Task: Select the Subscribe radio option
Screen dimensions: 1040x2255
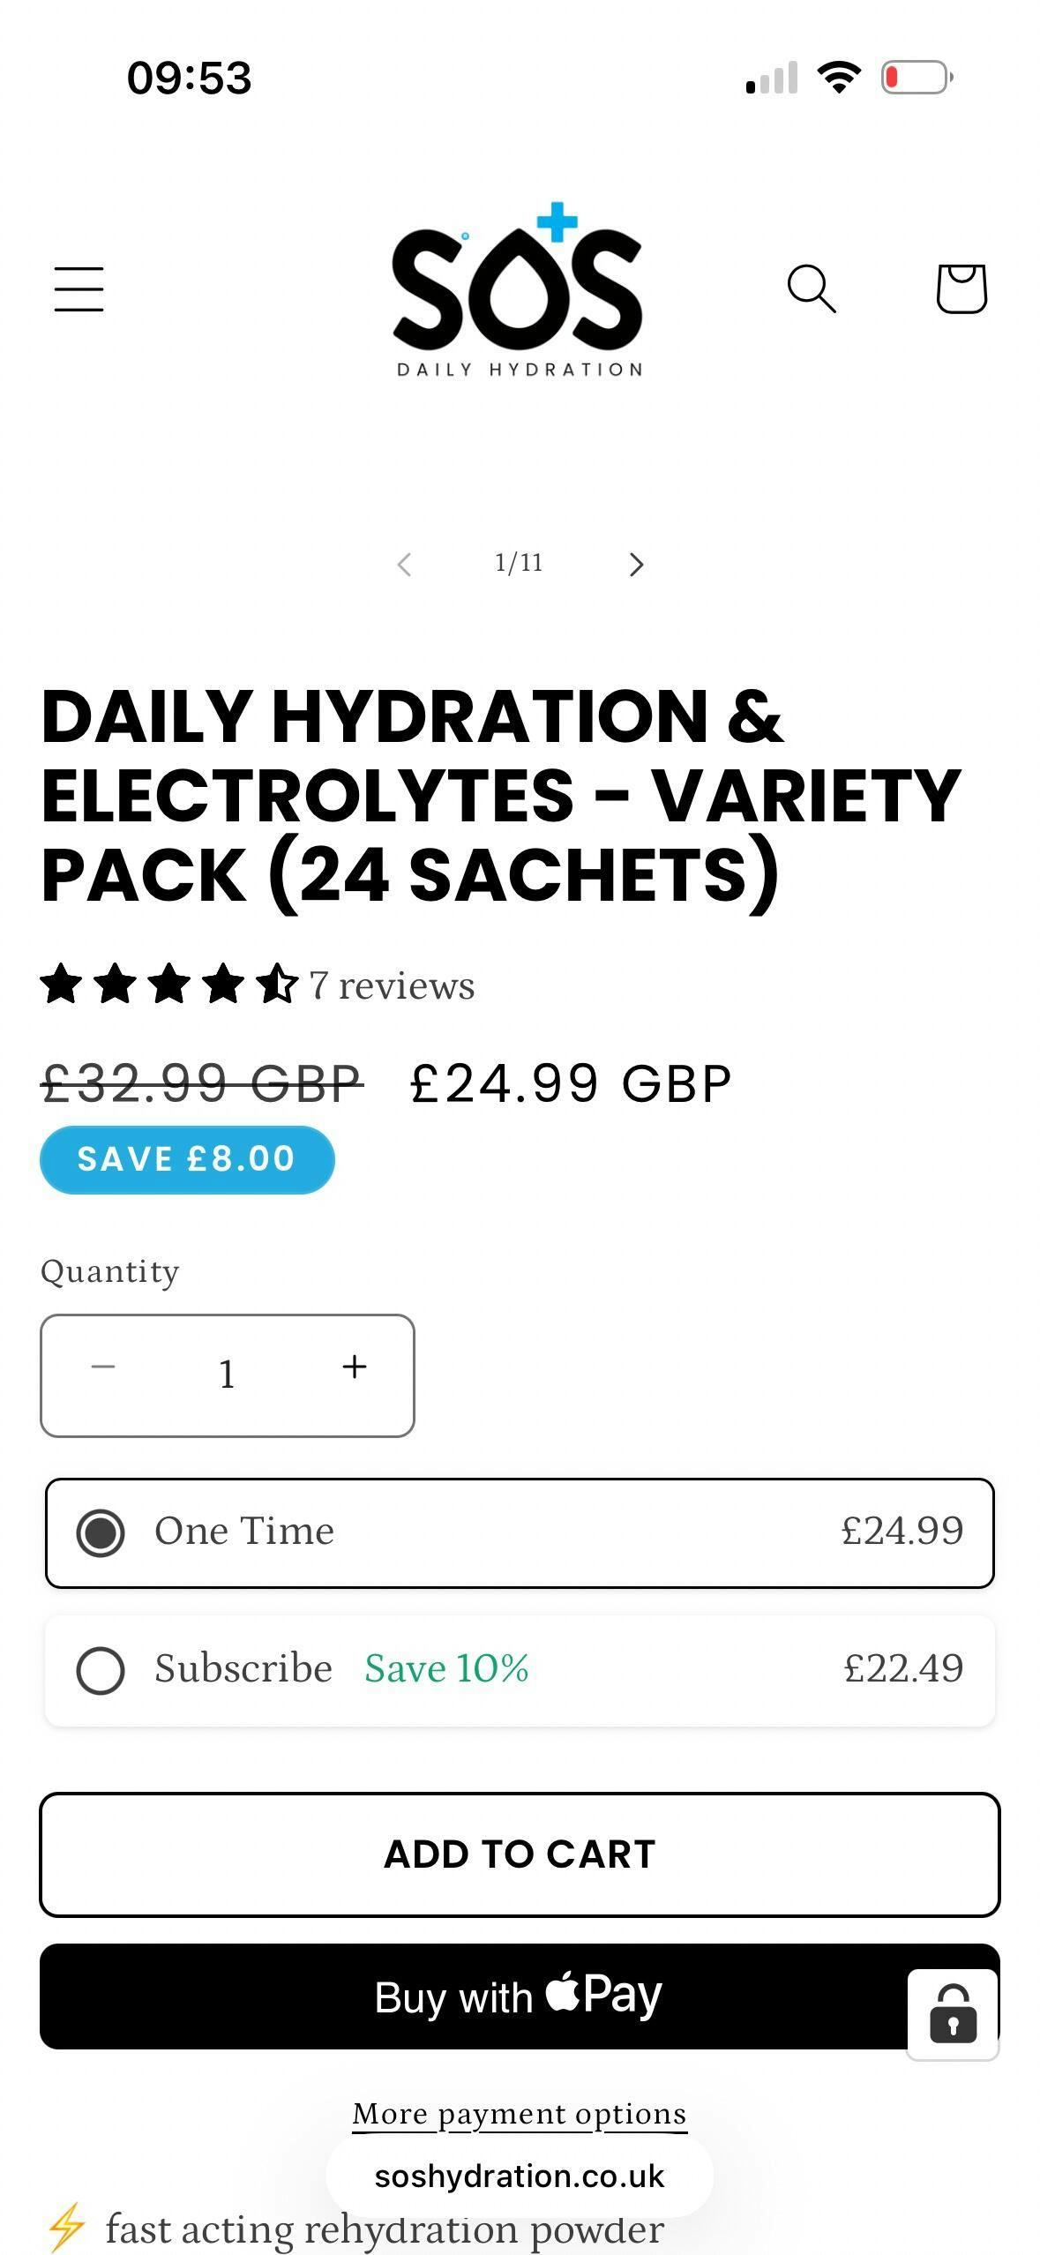Action: (x=101, y=1670)
